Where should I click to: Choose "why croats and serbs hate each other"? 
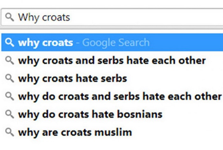point(111,60)
